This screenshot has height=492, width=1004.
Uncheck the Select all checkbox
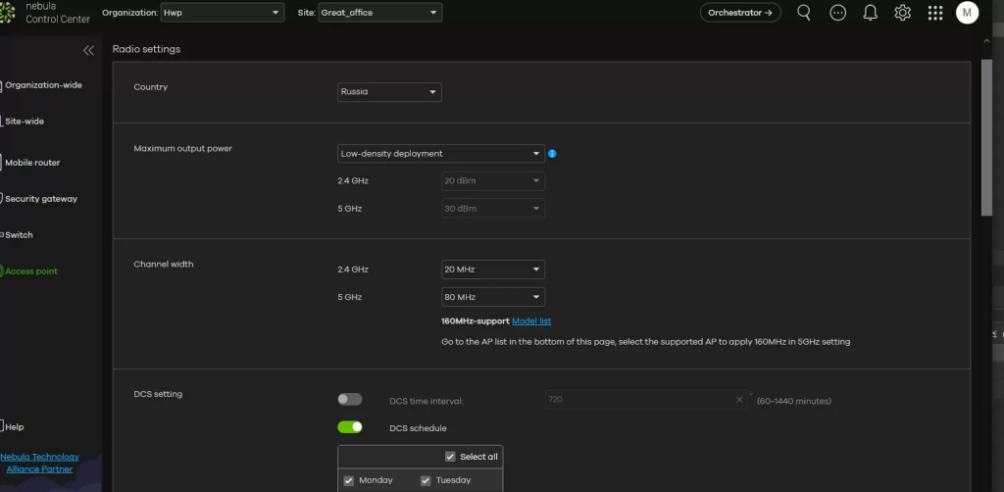[x=450, y=457]
